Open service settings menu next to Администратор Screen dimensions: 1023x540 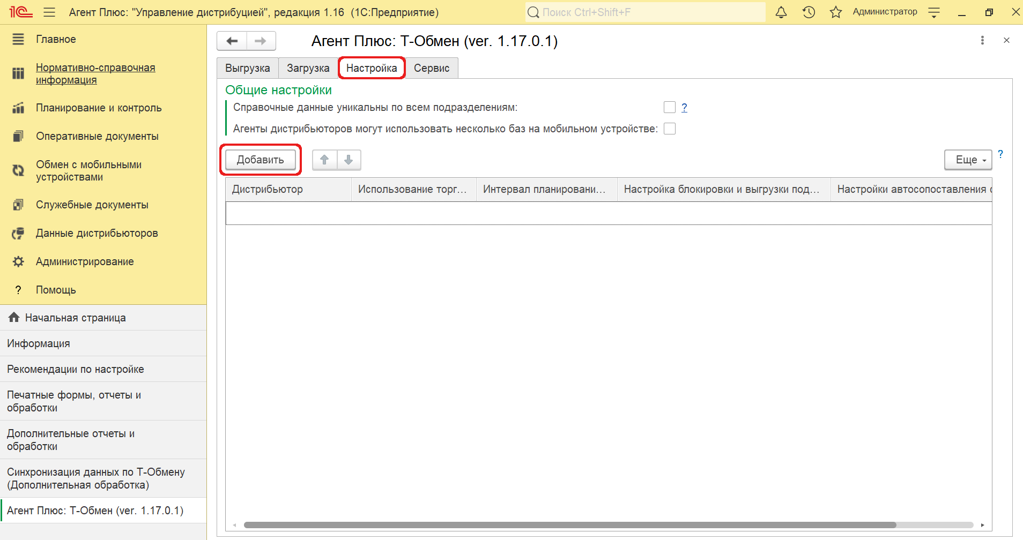pos(934,12)
